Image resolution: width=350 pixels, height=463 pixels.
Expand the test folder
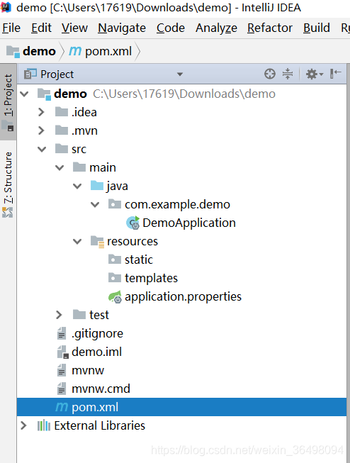[59, 315]
